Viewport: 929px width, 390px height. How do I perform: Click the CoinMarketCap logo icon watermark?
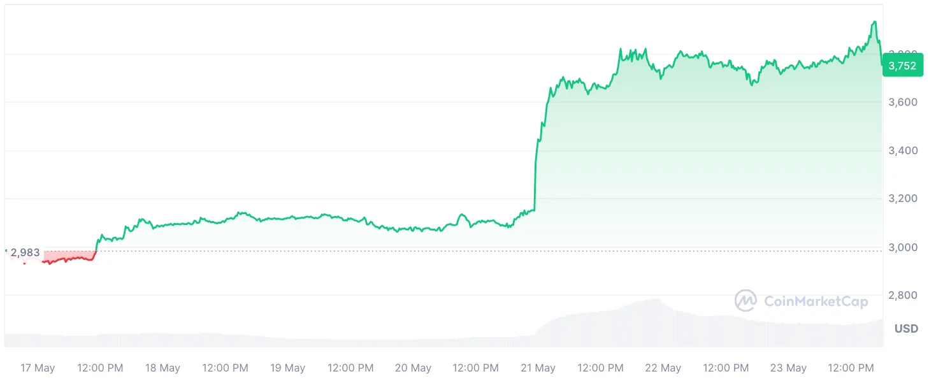tap(745, 301)
